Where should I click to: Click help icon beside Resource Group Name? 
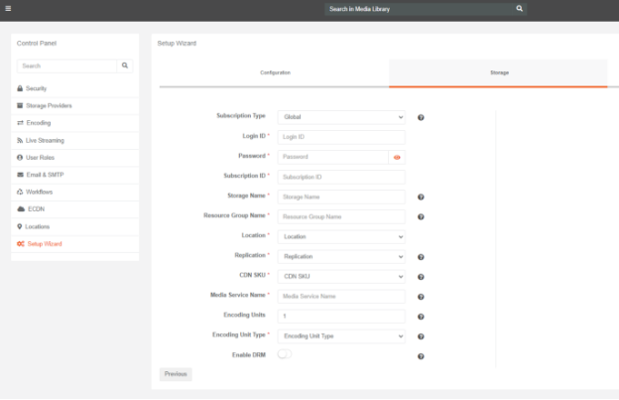pyautogui.click(x=421, y=216)
